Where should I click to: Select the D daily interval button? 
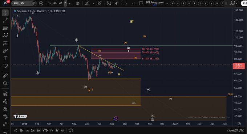(65, 3)
